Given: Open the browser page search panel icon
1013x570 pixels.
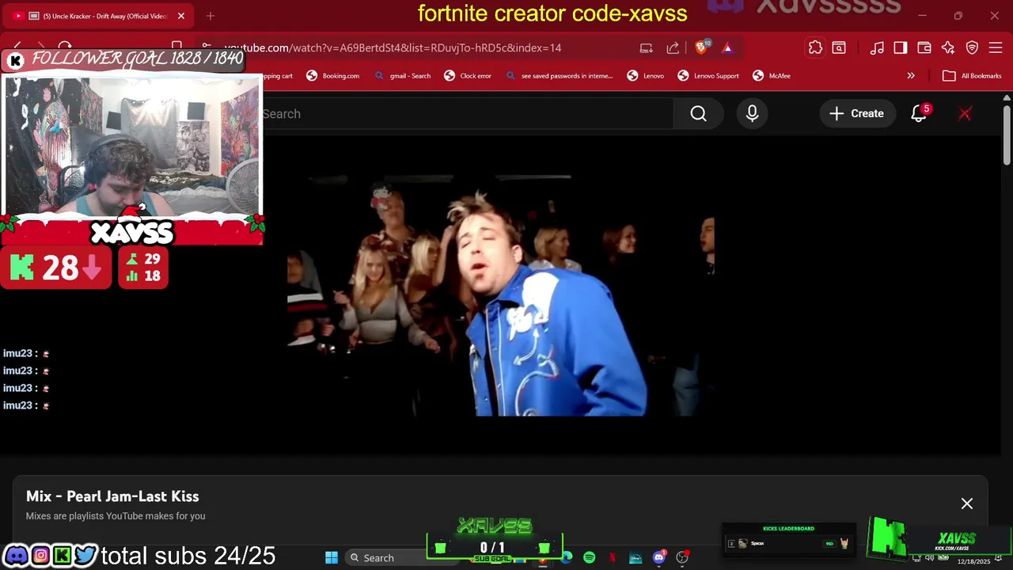Looking at the screenshot, I should (839, 47).
